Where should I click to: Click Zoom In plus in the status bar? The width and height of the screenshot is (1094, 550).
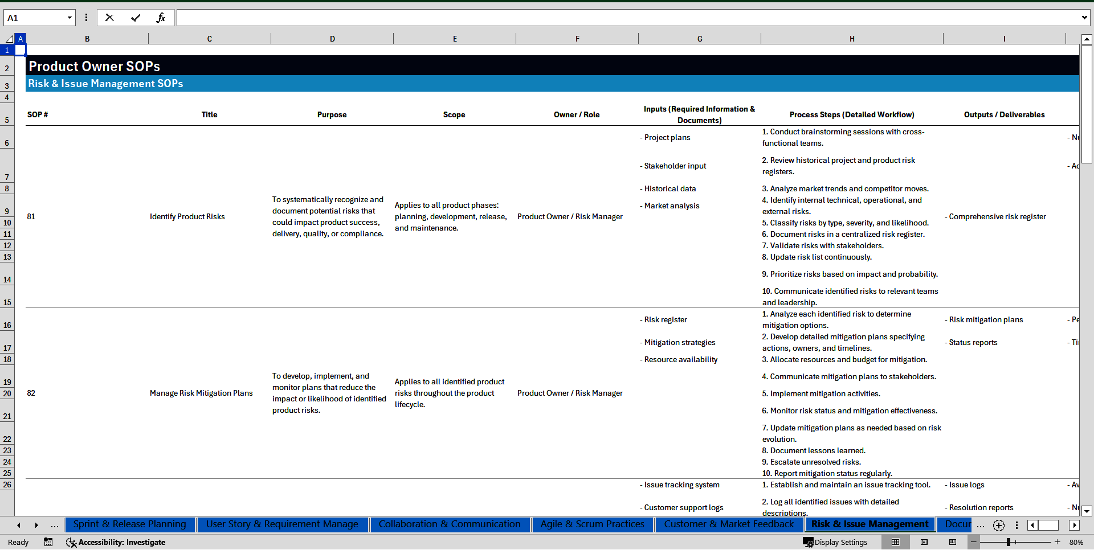(1057, 542)
